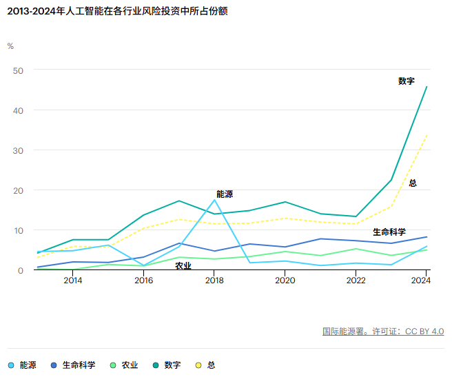Click the teal 数字 legend dot
This screenshot has width=452, height=377.
[x=158, y=365]
